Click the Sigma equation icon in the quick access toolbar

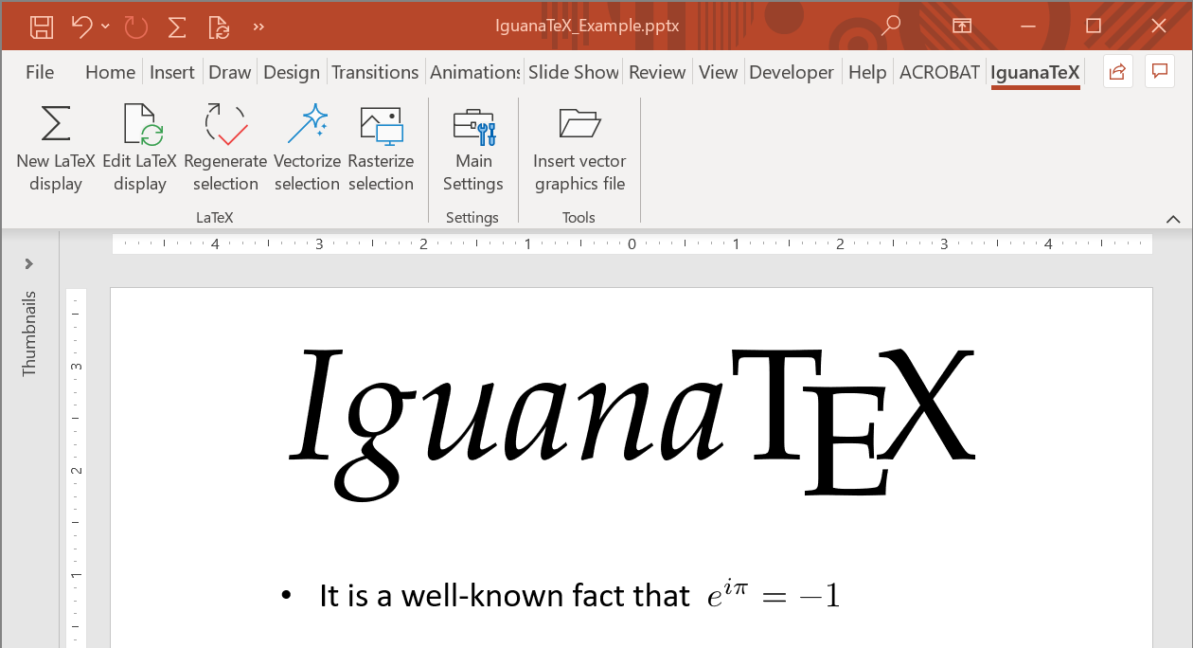click(x=177, y=27)
